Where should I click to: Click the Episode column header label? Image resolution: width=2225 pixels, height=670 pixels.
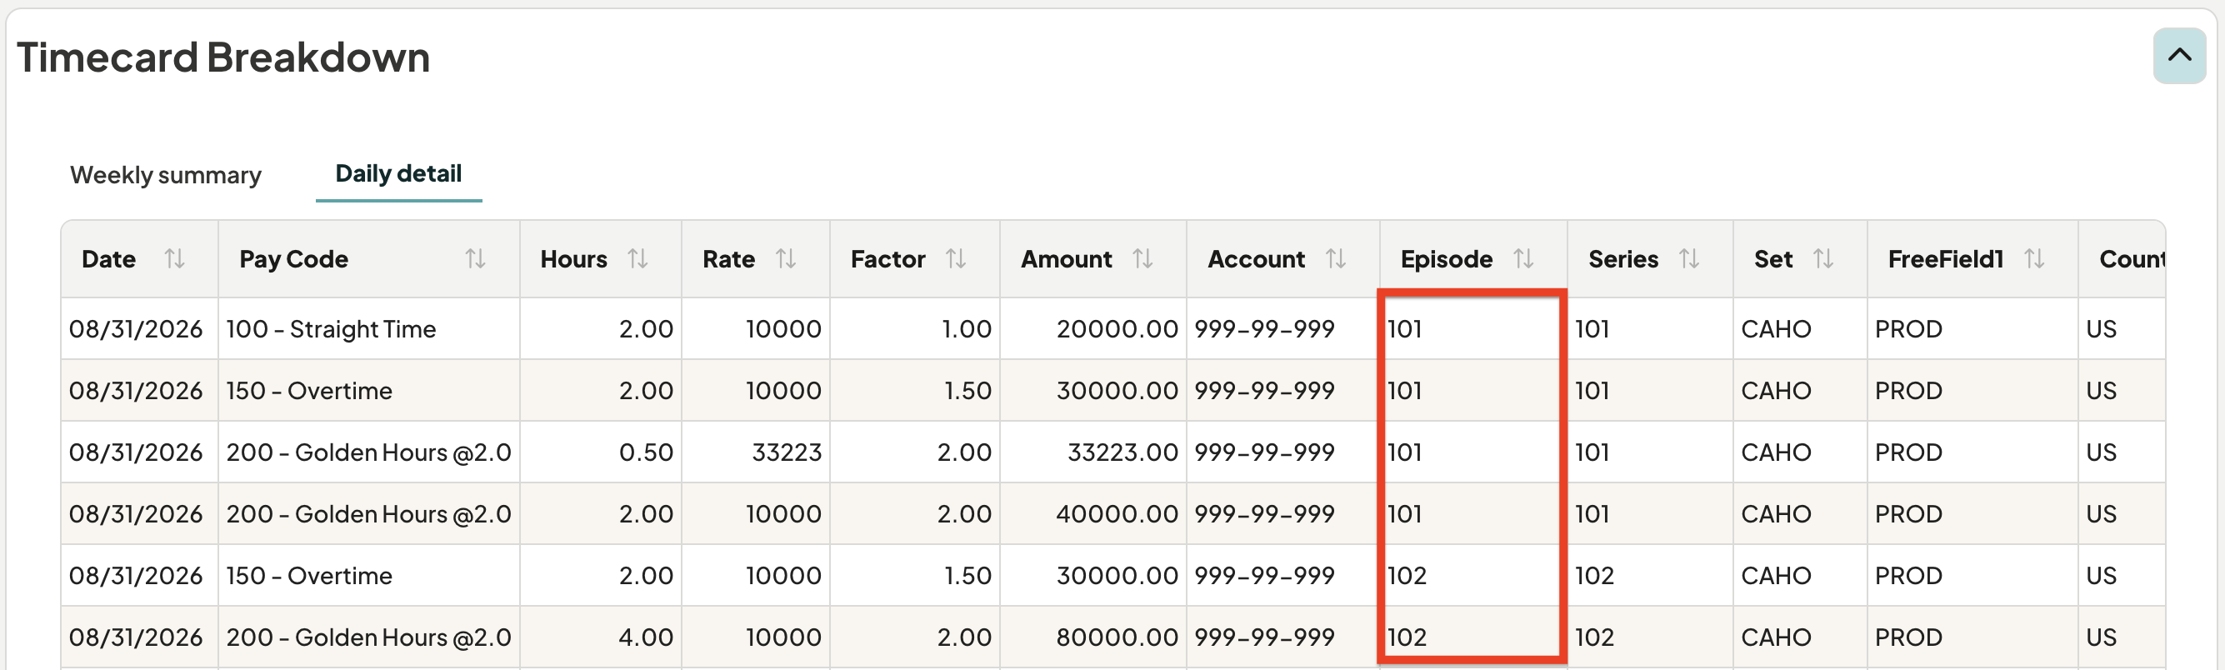click(1446, 259)
